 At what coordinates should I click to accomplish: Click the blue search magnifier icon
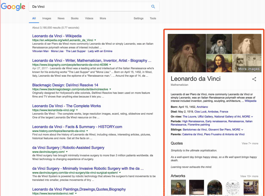[x=153, y=7]
